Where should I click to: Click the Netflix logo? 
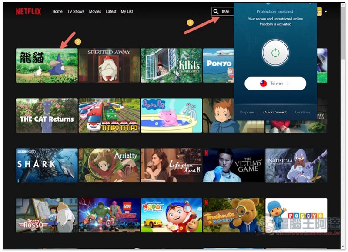pos(28,11)
